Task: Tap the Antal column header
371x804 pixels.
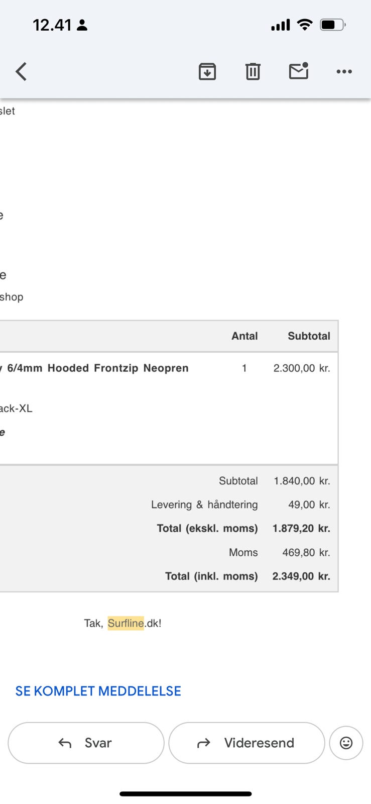Action: pyautogui.click(x=244, y=336)
